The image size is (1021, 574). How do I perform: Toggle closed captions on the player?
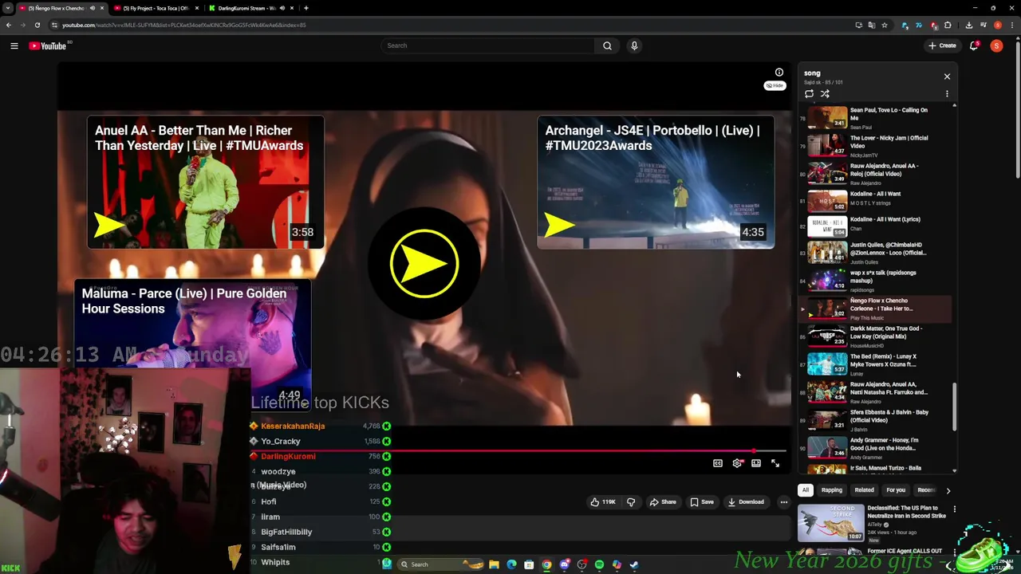(718, 463)
